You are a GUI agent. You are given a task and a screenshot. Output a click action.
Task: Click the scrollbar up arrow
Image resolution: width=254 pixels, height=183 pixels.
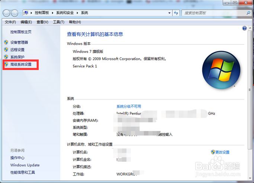pyautogui.click(x=250, y=28)
